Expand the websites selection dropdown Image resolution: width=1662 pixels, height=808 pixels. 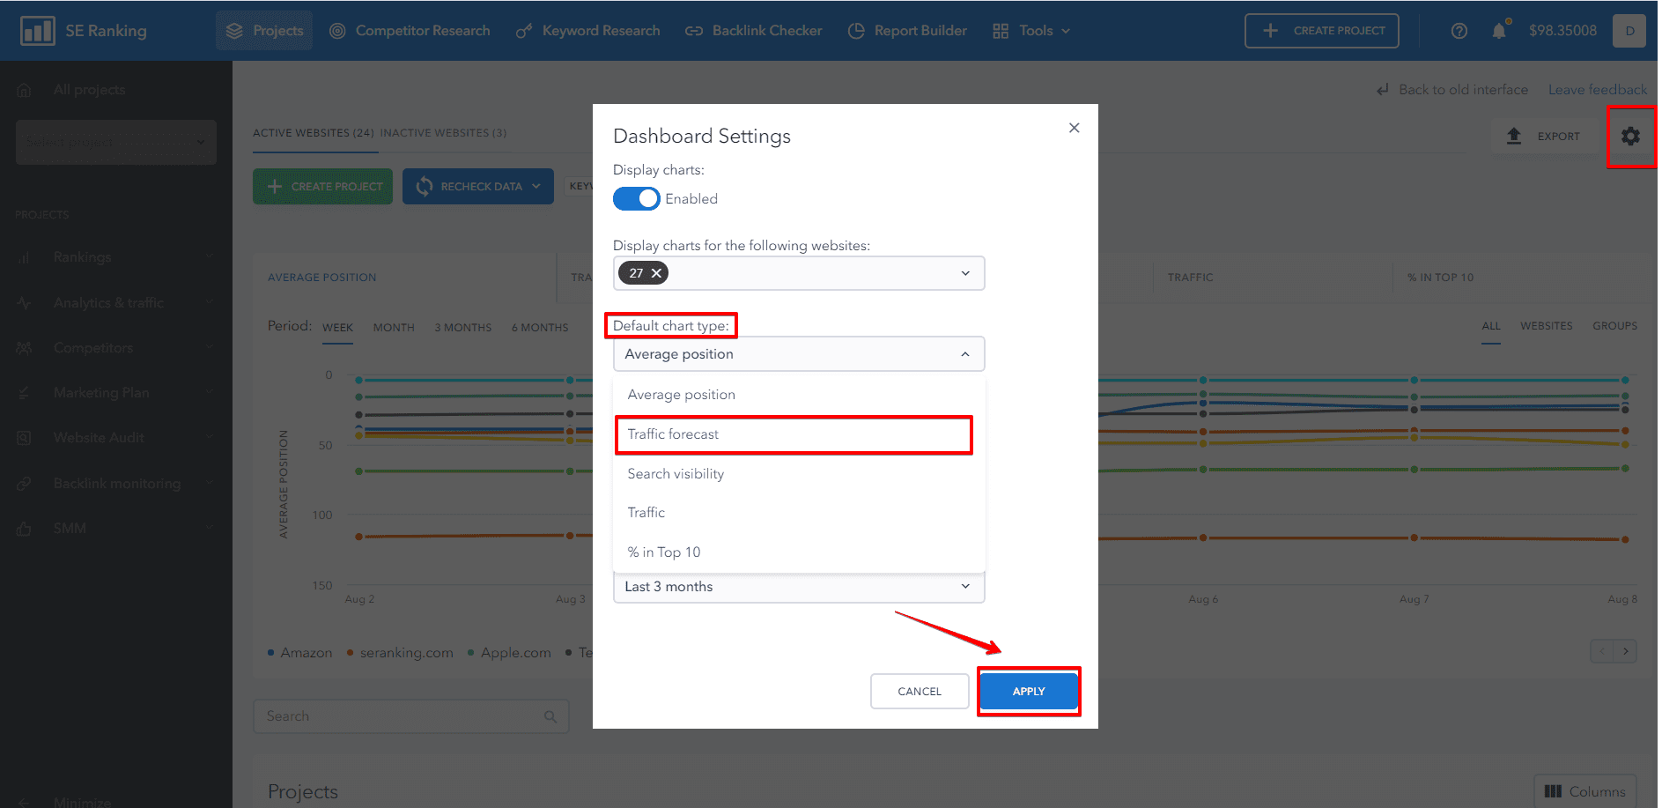pos(965,273)
